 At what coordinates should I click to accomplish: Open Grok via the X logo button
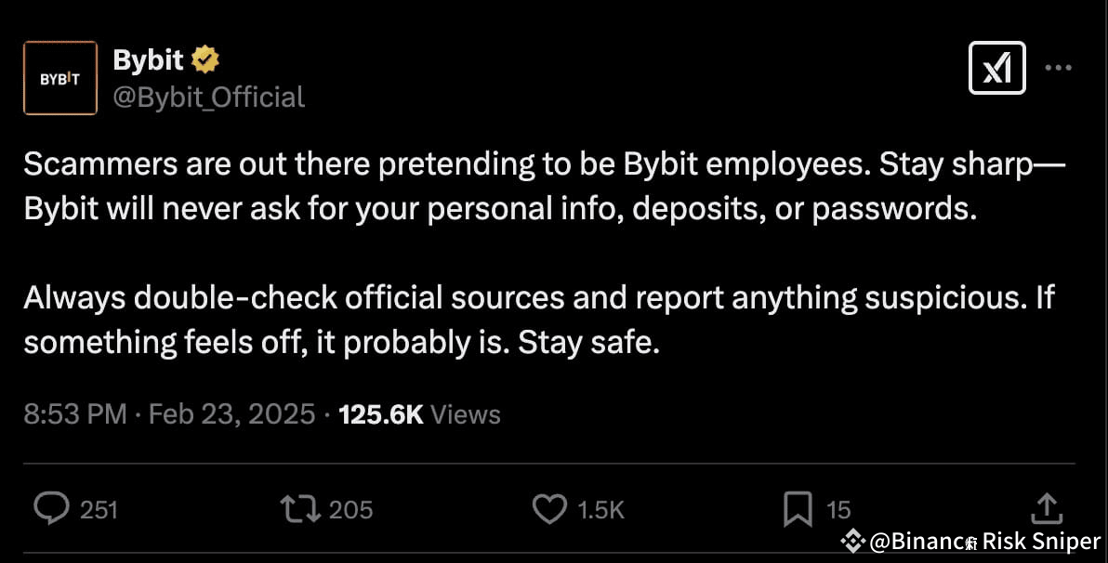(x=996, y=67)
